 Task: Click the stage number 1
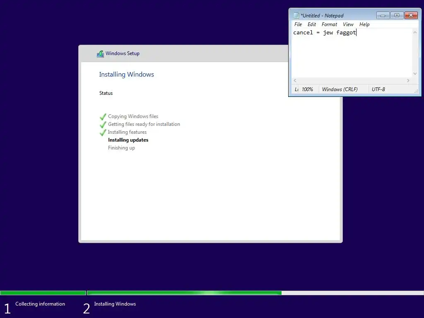tap(7, 308)
